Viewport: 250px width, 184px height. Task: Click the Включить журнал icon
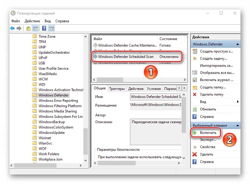pos(195,80)
